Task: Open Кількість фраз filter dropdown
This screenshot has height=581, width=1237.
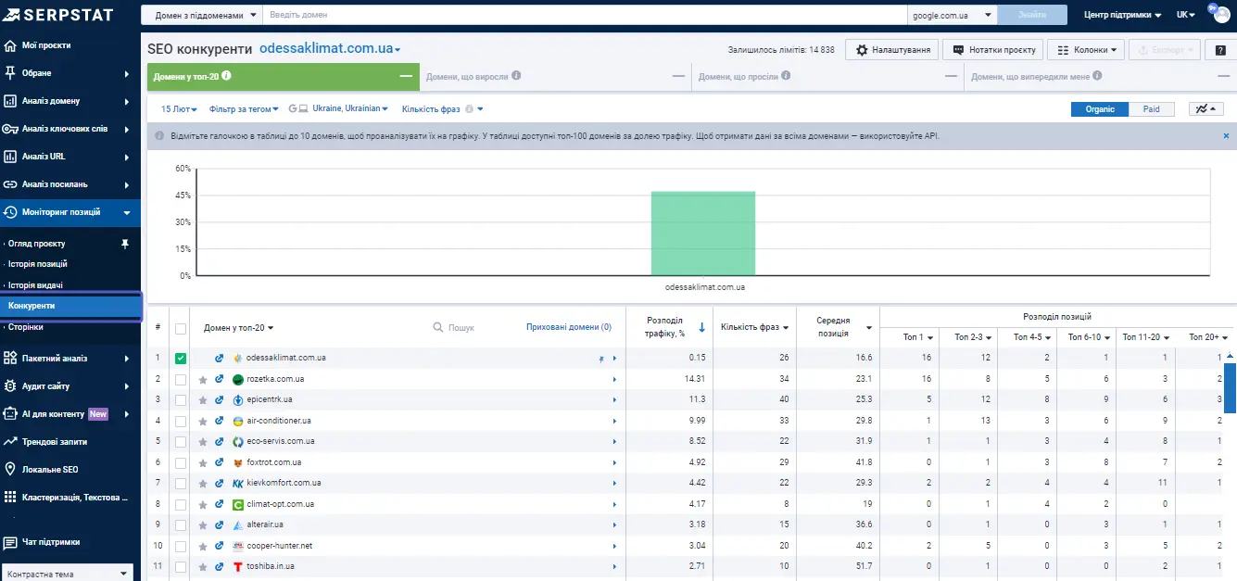Action: [443, 109]
